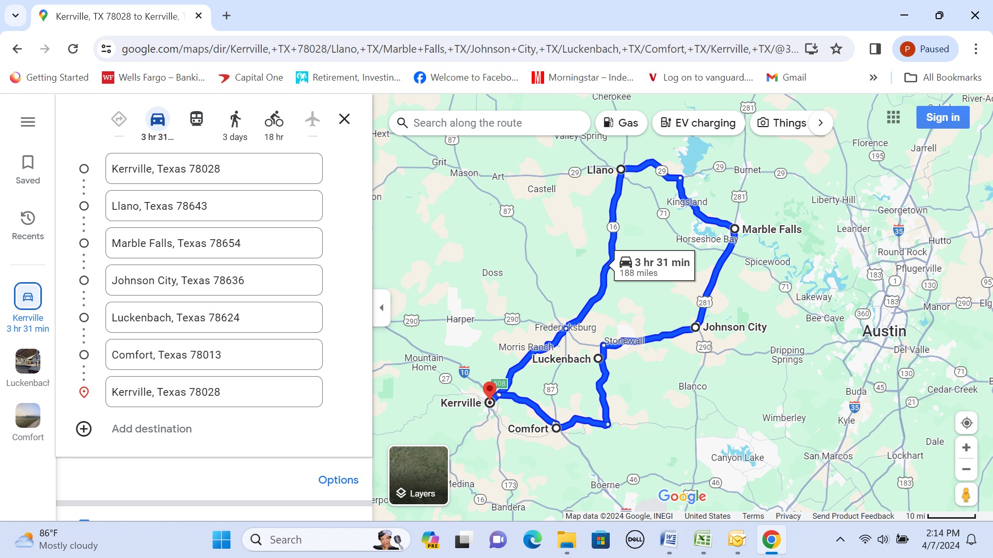Screen dimensions: 993x558
Task: Zoom out on the map
Action: click(966, 470)
